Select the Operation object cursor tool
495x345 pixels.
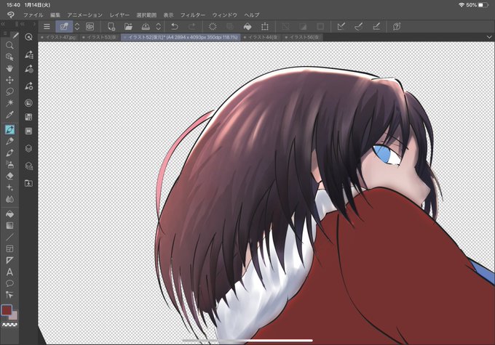[9, 57]
